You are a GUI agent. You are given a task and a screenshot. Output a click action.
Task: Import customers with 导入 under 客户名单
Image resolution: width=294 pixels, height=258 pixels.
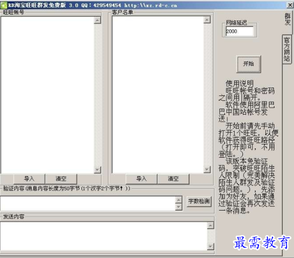pos(141,179)
